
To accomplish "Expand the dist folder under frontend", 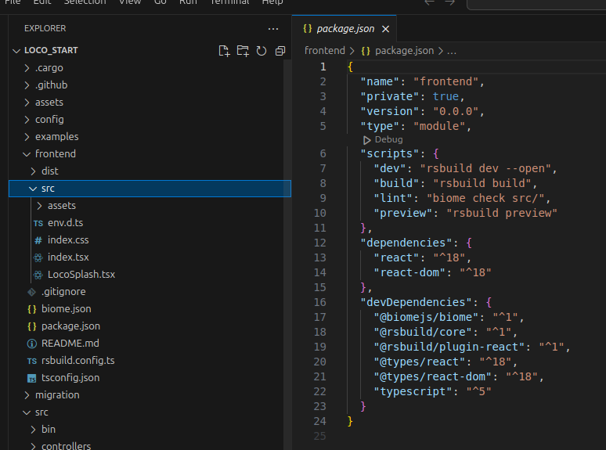I will pos(49,171).
